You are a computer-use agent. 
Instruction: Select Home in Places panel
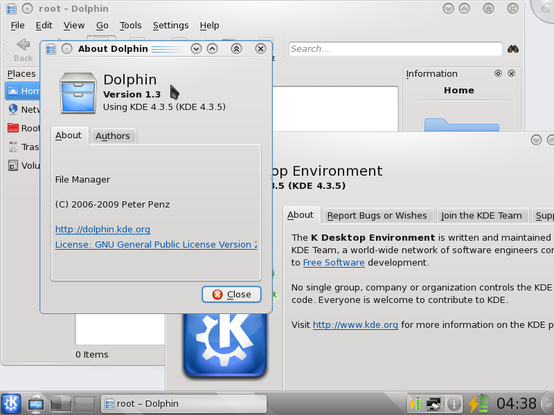click(x=24, y=91)
